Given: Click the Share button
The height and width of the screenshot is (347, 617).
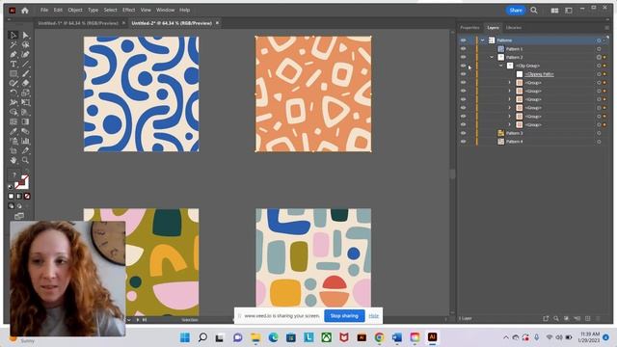Looking at the screenshot, I should tap(516, 11).
